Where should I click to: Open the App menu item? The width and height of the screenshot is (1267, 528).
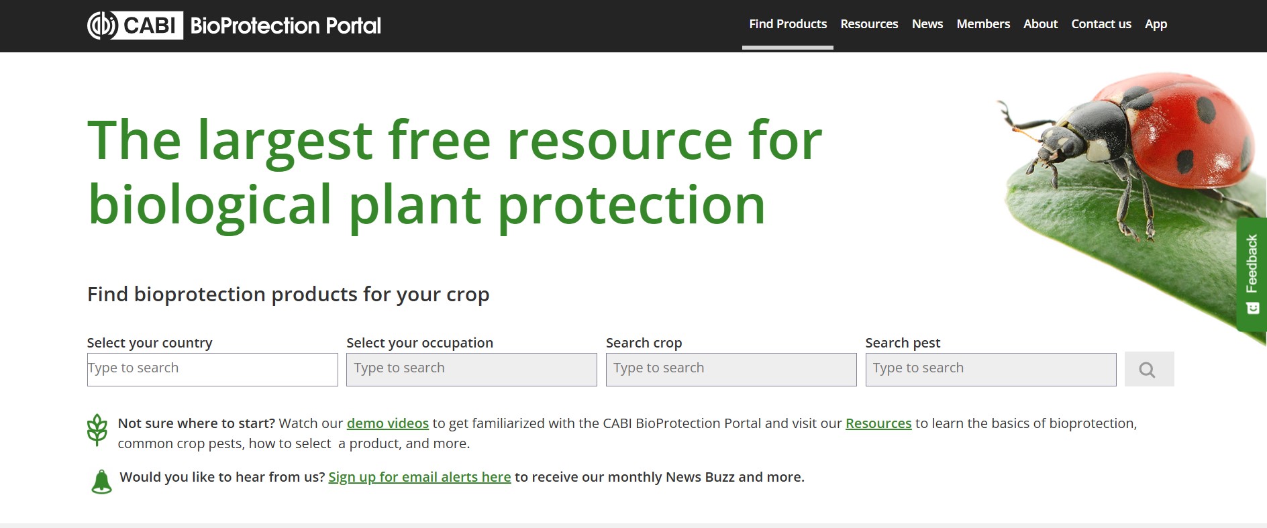(1156, 24)
